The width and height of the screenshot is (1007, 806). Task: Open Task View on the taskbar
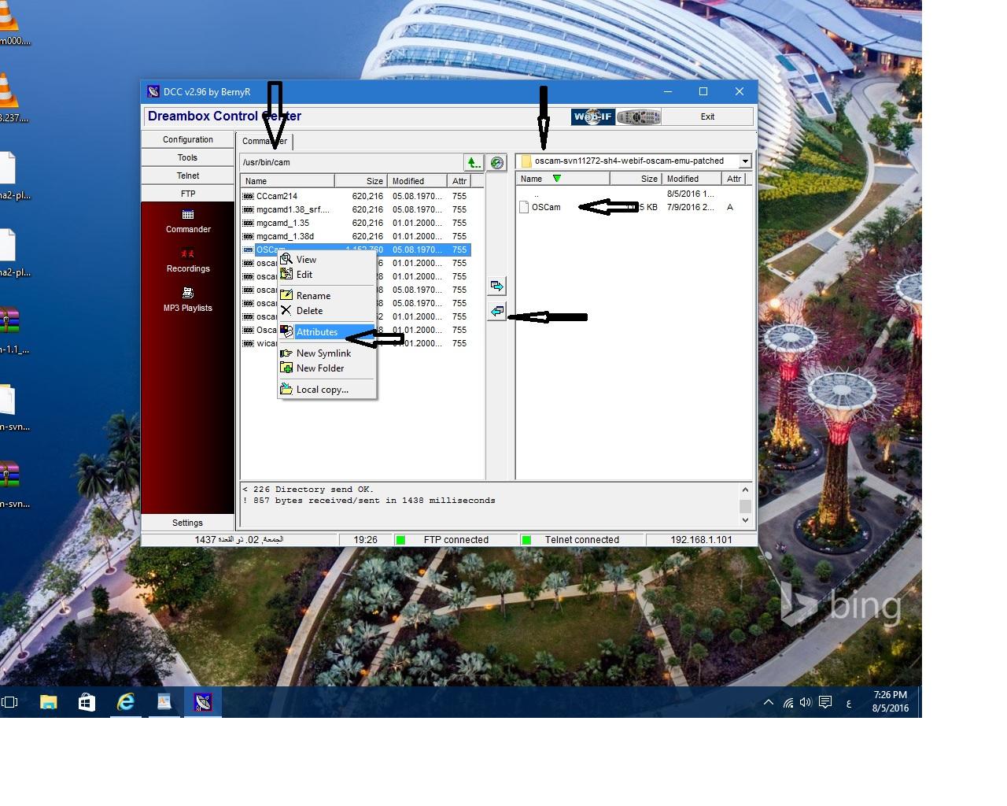tap(9, 702)
